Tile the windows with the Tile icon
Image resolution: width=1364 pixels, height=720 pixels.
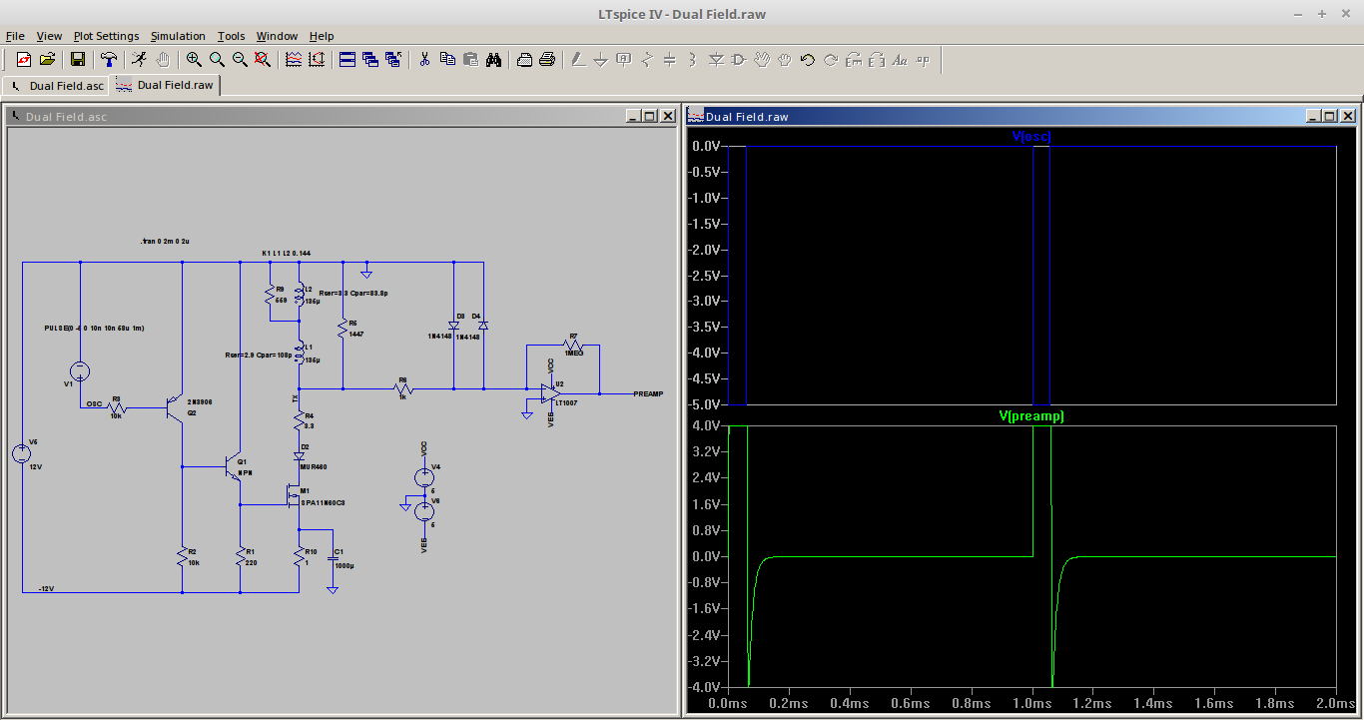tap(347, 60)
